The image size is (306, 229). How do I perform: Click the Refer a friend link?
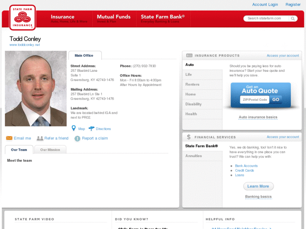point(56,138)
